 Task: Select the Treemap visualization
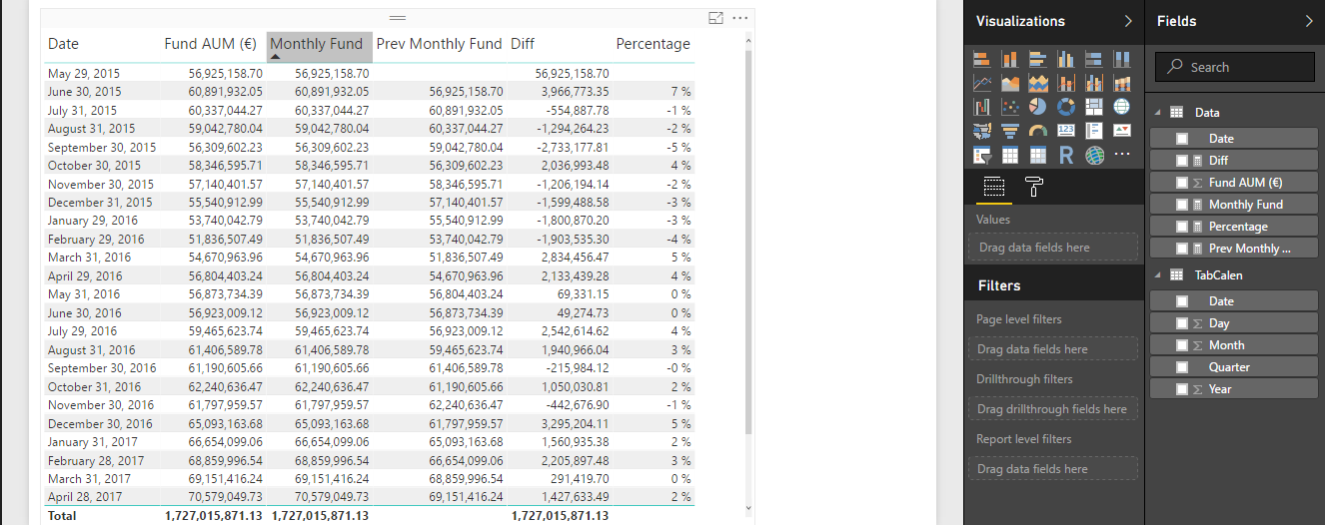point(1094,107)
